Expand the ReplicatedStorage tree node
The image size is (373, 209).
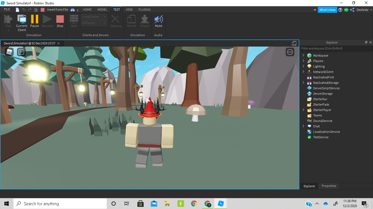point(303,82)
